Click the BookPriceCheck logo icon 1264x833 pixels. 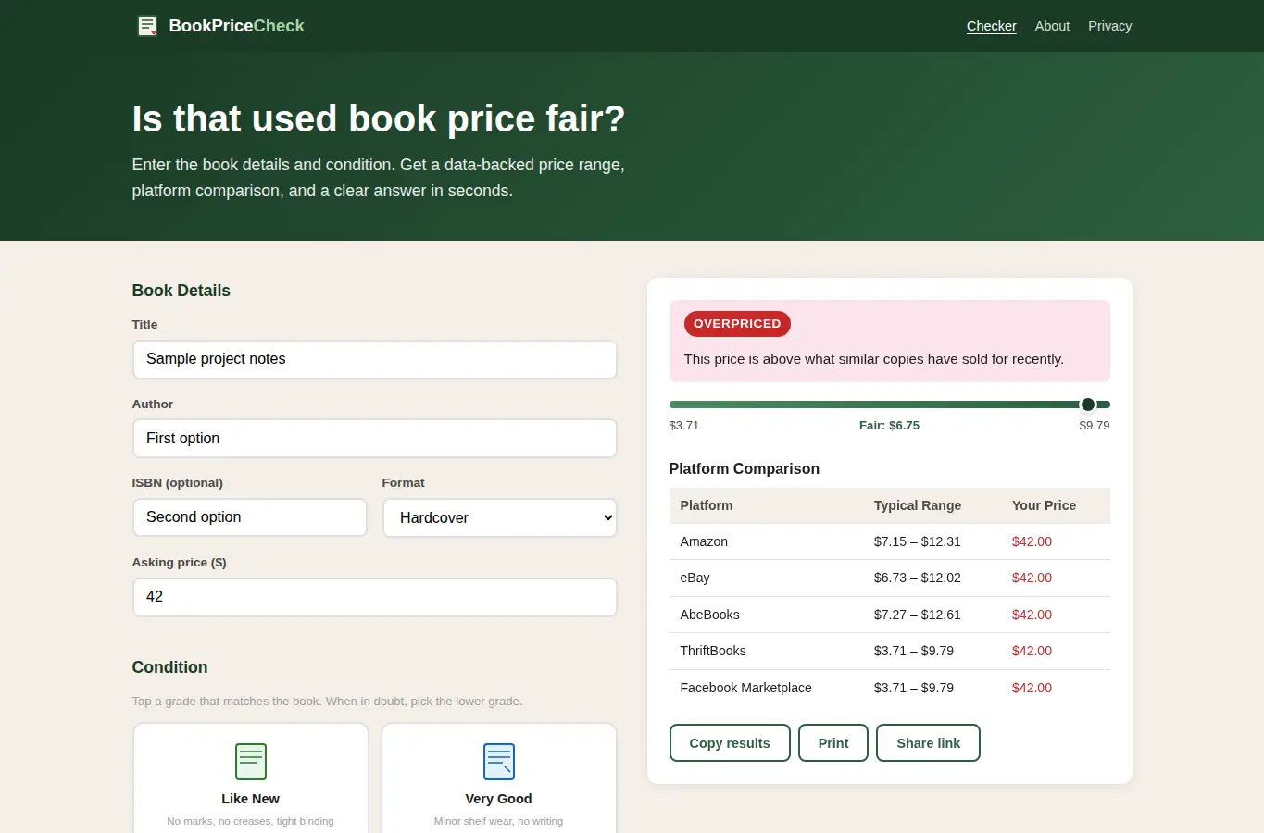coord(147,26)
